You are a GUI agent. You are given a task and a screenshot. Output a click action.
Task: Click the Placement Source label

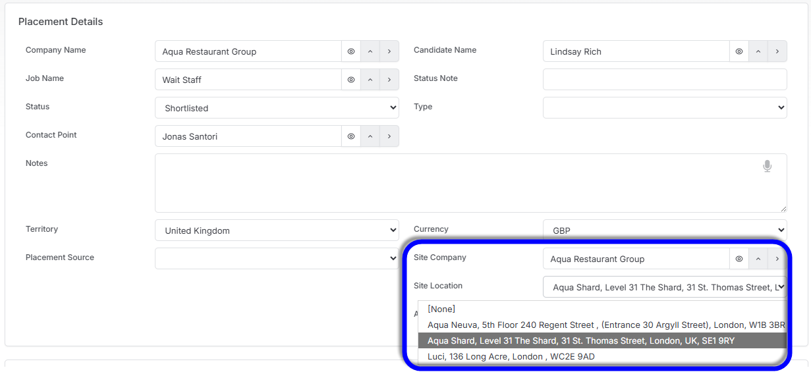60,257
